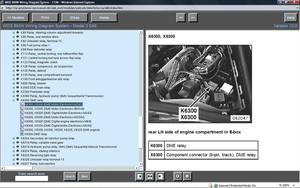The width and height of the screenshot is (300, 188).
Task: Expand K88 Relay steering-column adjustment forwards
Action: (x=13, y=33)
